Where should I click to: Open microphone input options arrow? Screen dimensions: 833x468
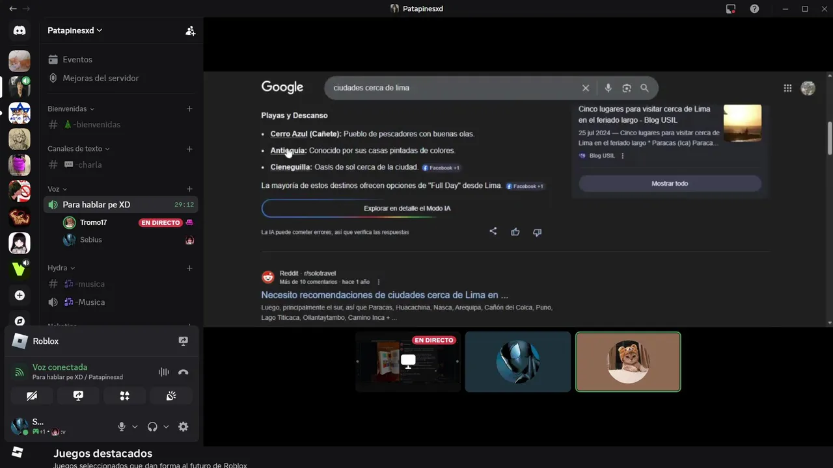[x=135, y=426]
